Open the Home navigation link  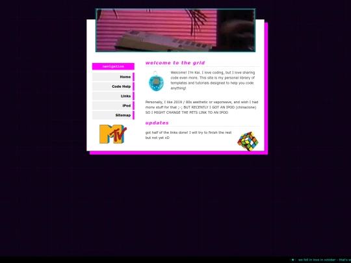tap(113, 77)
